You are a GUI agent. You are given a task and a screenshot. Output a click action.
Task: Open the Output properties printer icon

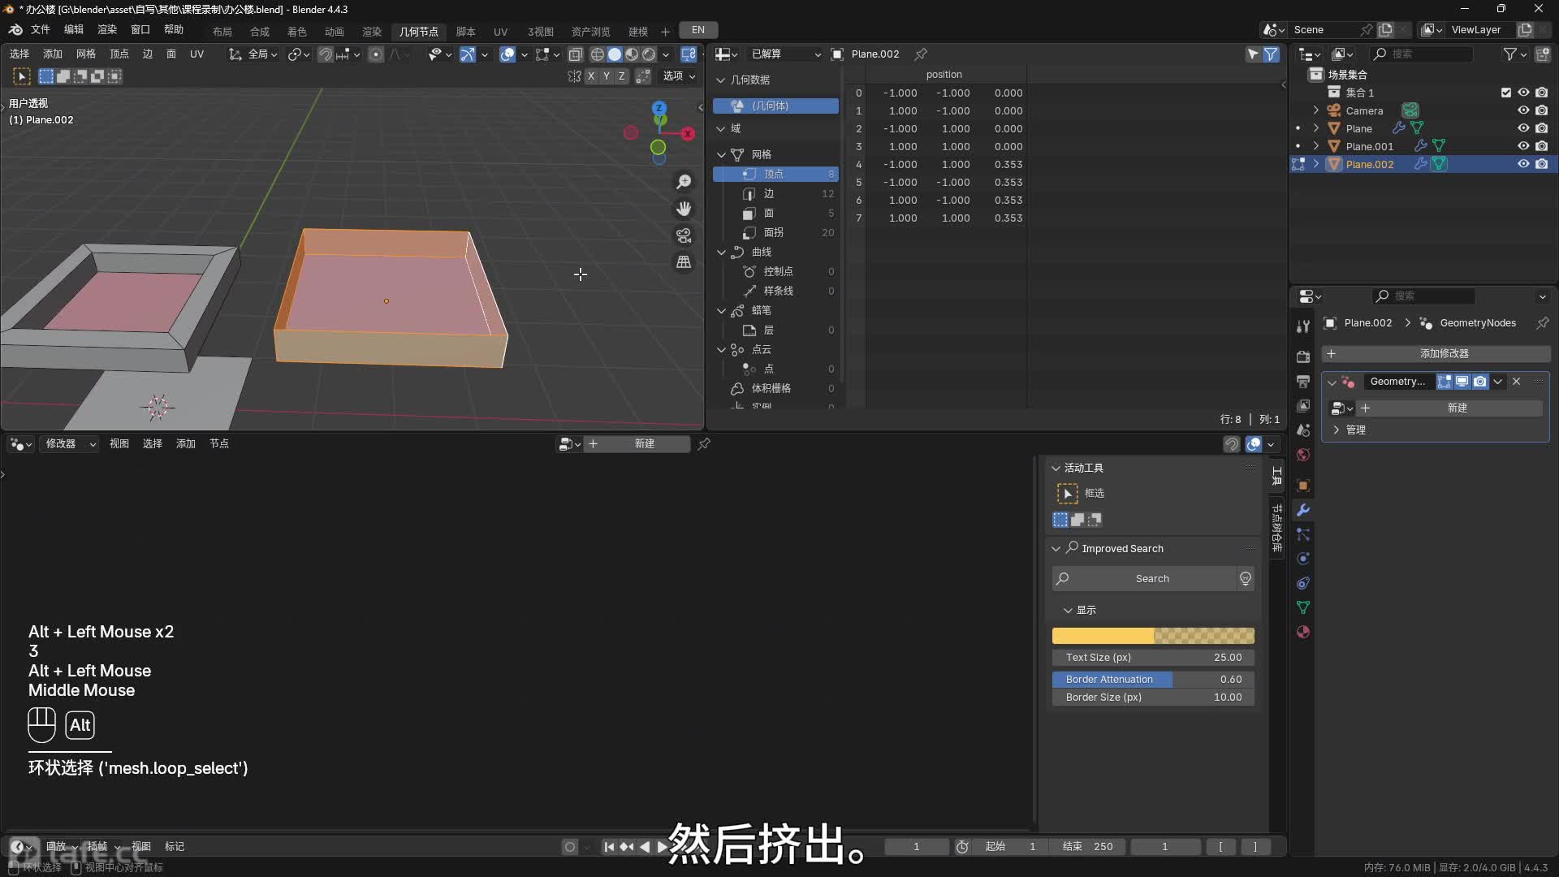[1303, 381]
